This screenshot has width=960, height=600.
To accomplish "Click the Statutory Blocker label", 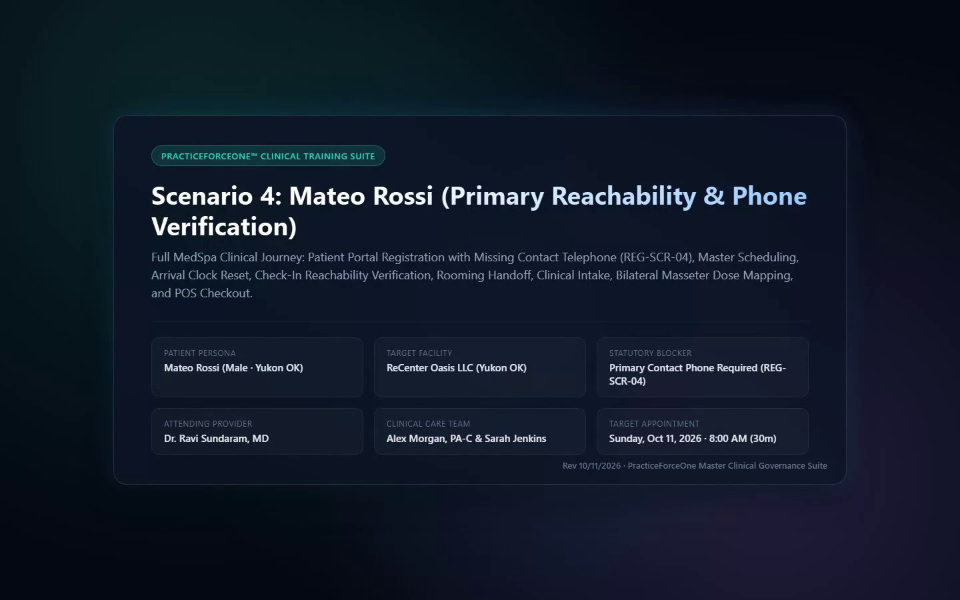I will pyautogui.click(x=650, y=353).
